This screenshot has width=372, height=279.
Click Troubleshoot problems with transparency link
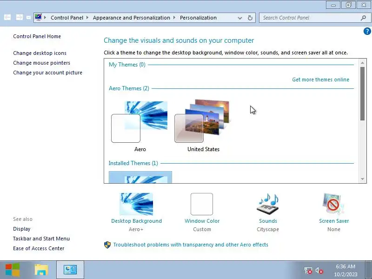coord(191,245)
